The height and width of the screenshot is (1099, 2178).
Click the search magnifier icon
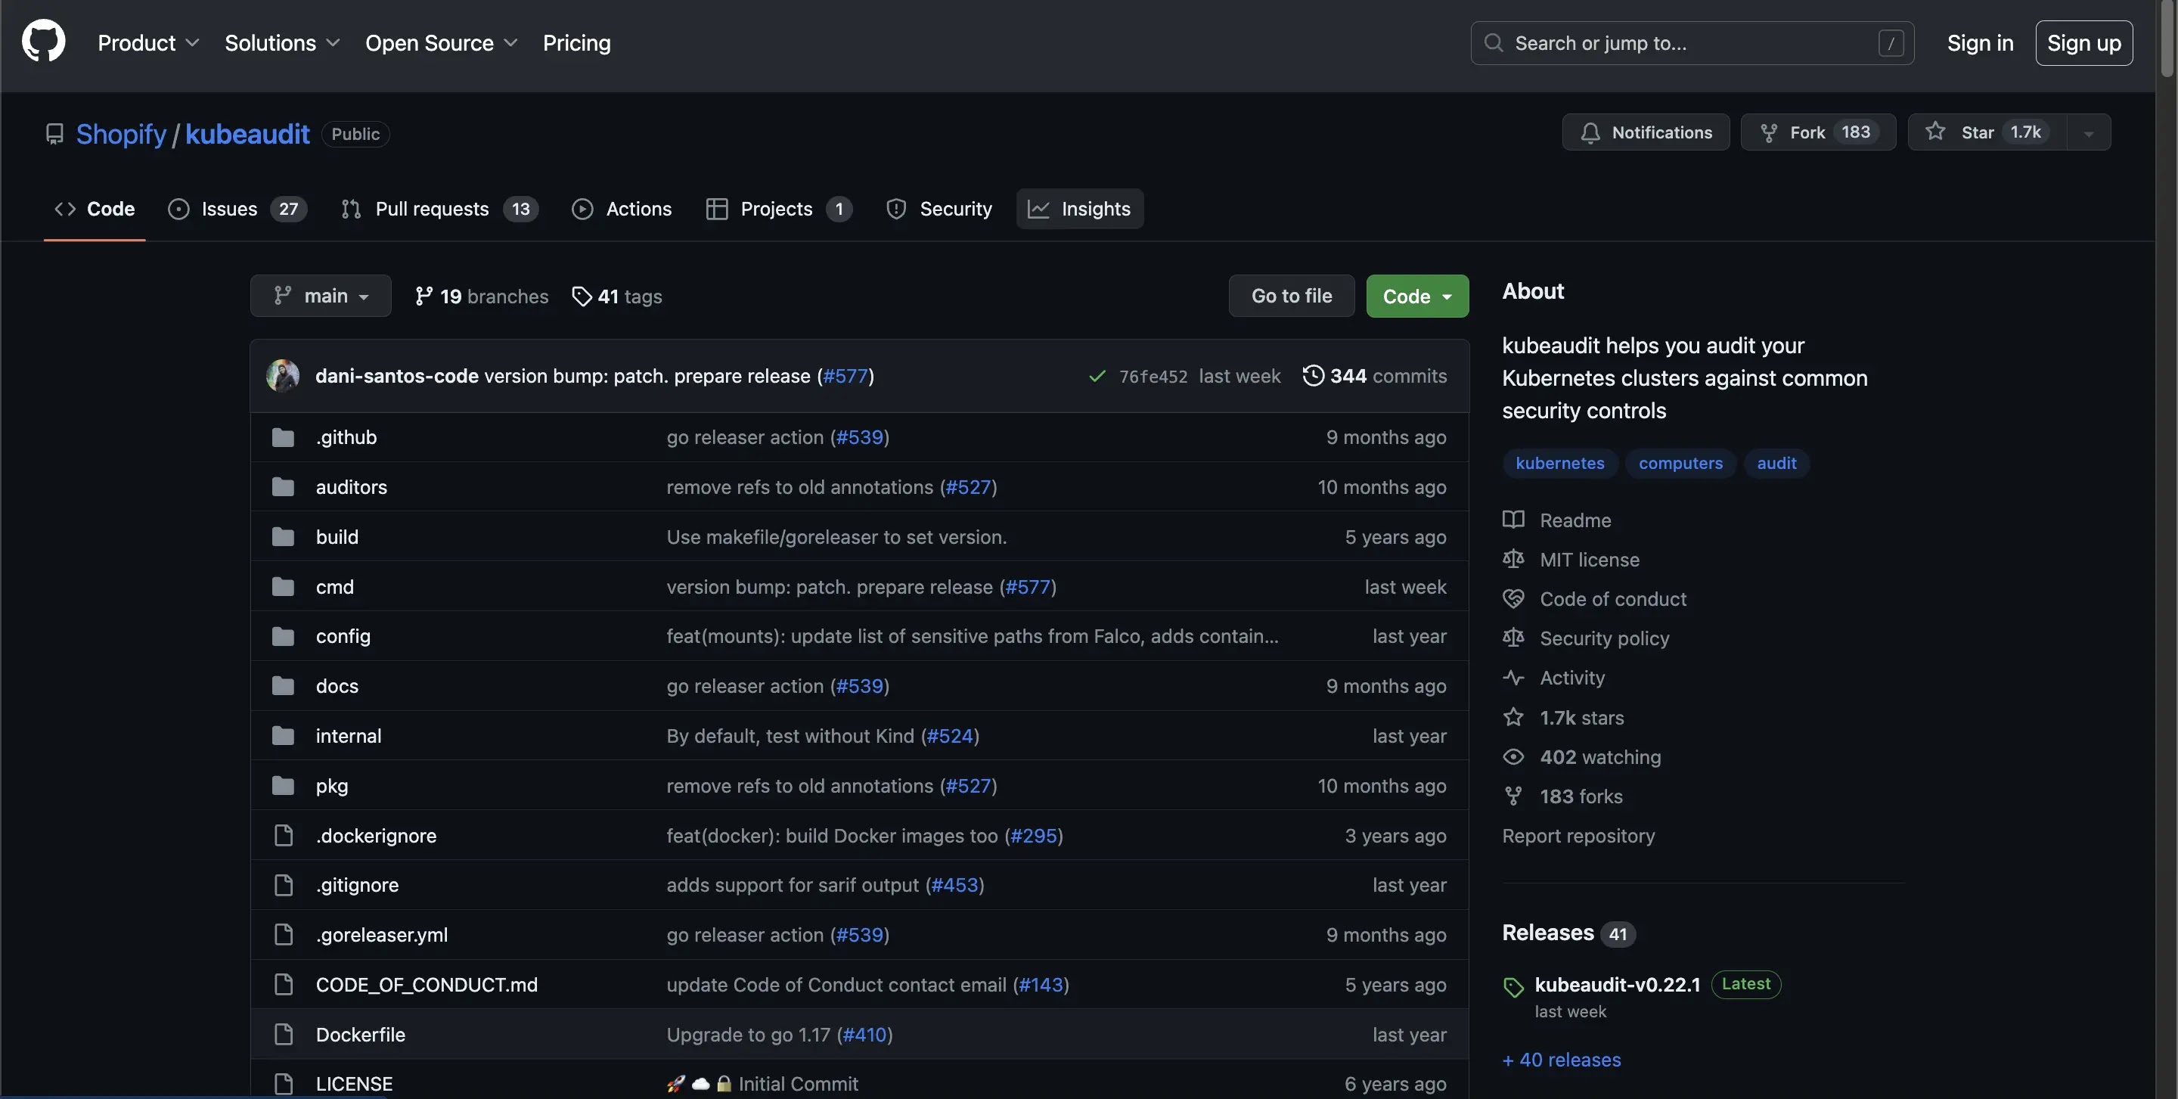pyautogui.click(x=1494, y=42)
